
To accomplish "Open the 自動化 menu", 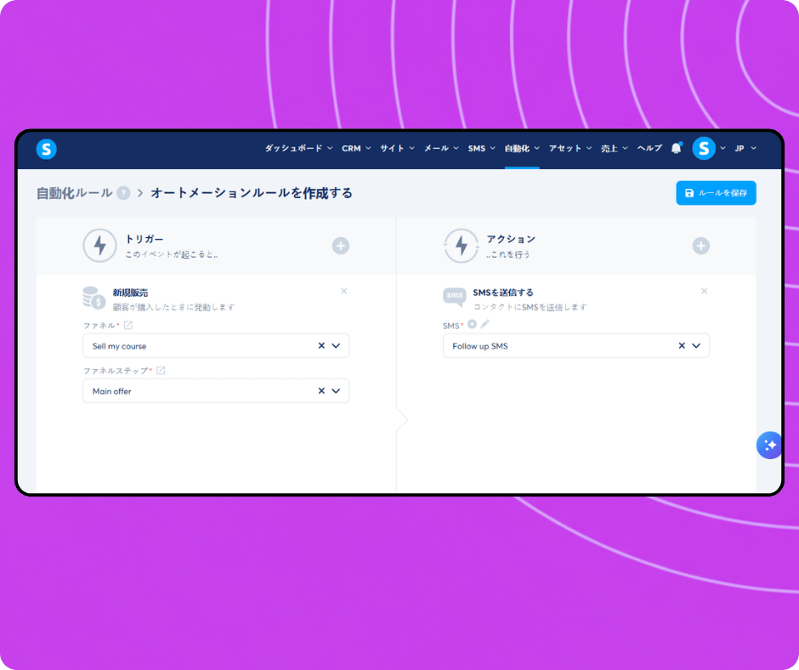I will click(x=522, y=149).
